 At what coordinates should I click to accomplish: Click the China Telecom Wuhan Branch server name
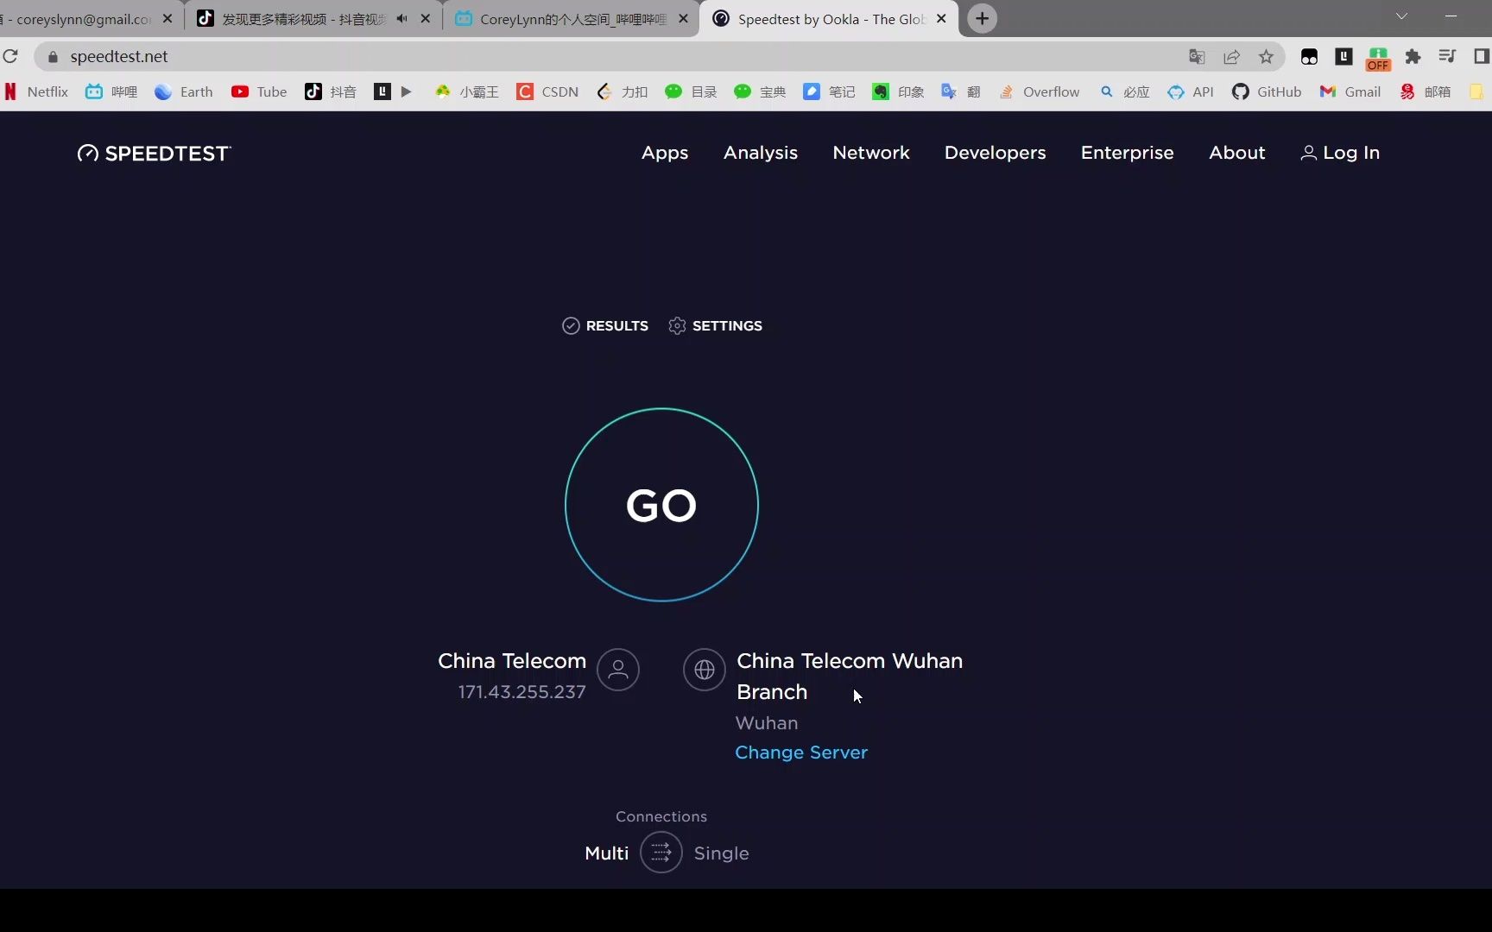click(850, 676)
